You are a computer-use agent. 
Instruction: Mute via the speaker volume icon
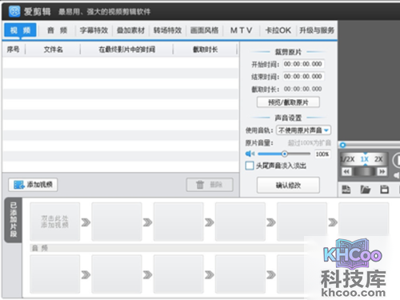[x=250, y=154]
